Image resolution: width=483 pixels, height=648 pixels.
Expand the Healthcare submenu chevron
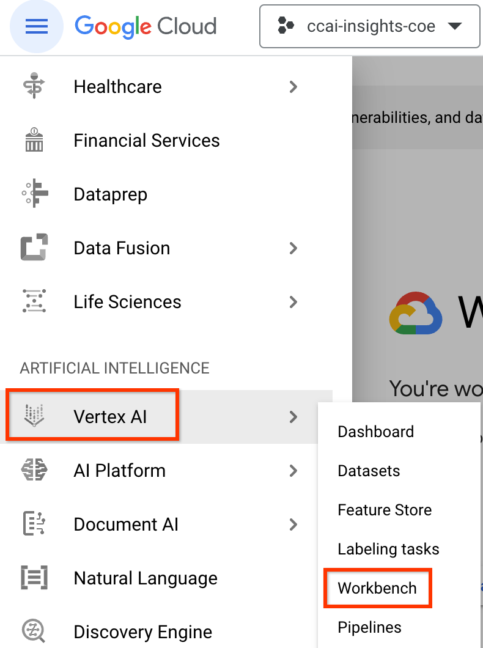[x=293, y=87]
